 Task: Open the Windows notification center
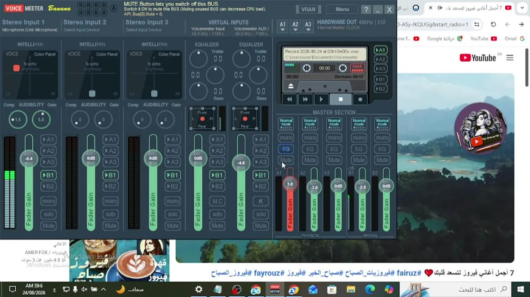click(12, 290)
